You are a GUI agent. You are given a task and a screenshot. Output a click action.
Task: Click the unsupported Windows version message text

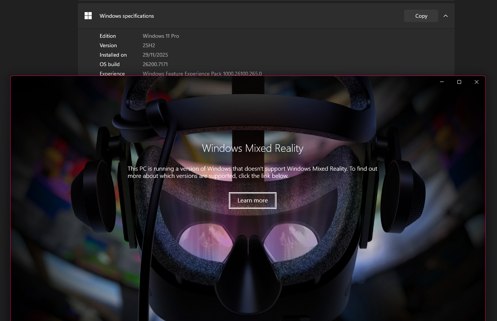[252, 172]
